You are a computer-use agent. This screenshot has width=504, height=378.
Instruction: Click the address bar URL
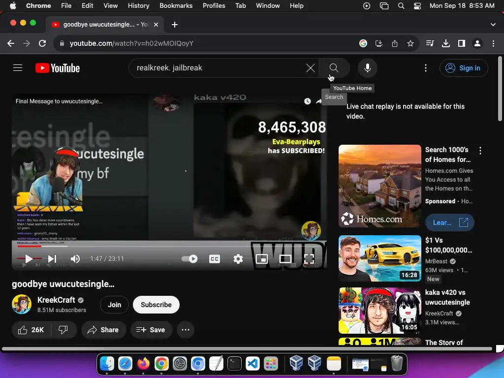[x=131, y=43]
